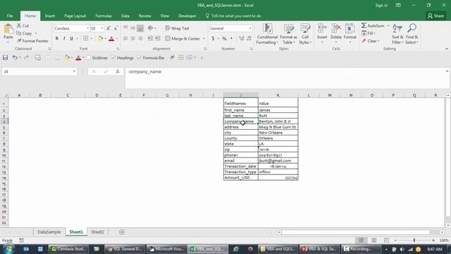
Task: Click the Share button
Action: coord(435,16)
